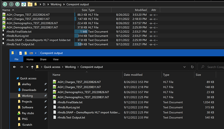
Task: Sort by Modified column in top file manager
Action: coord(129,10)
